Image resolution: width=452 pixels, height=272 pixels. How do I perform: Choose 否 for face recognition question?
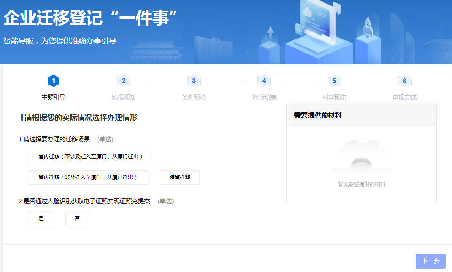pos(77,219)
